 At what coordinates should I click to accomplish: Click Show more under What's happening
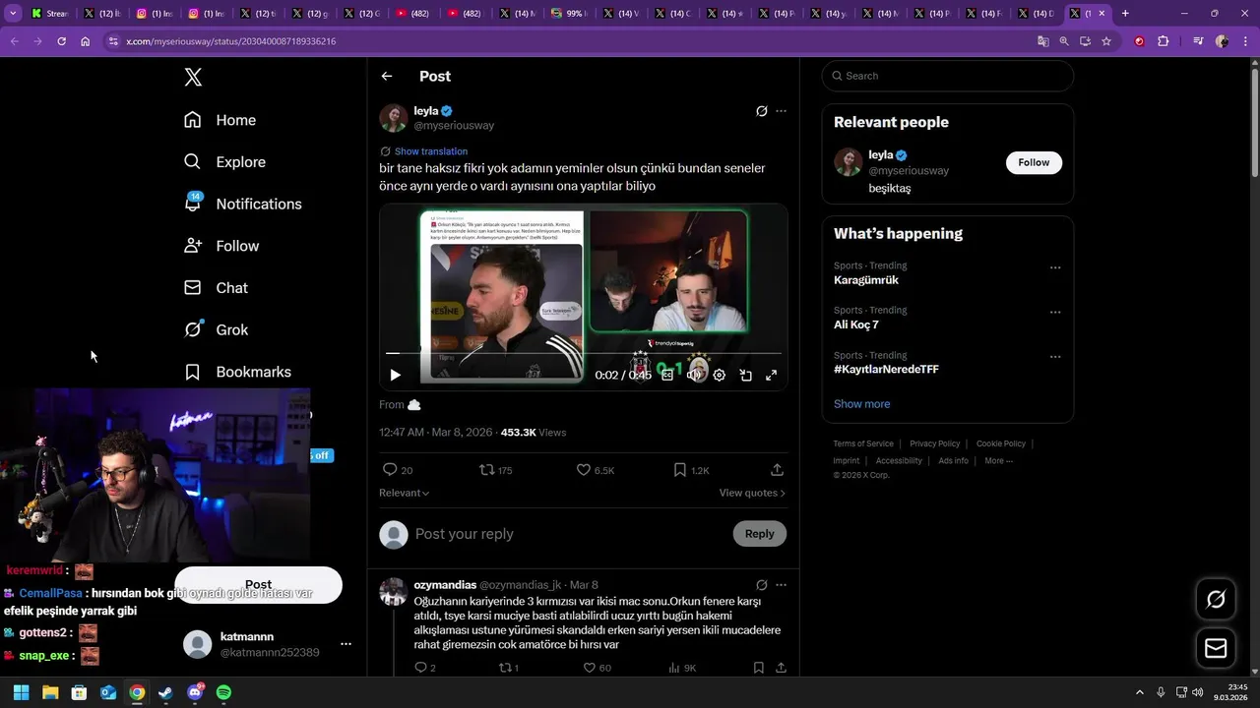[x=861, y=404]
